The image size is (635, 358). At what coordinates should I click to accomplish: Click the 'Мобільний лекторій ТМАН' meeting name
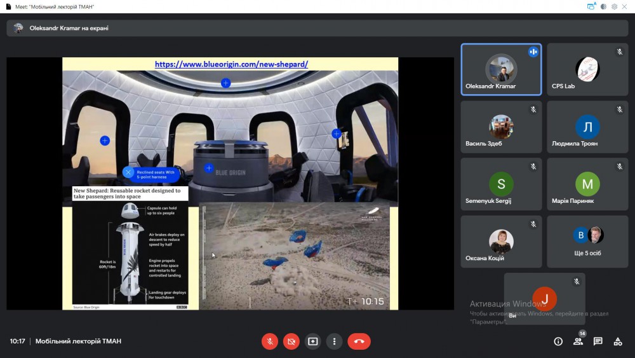[78, 341]
